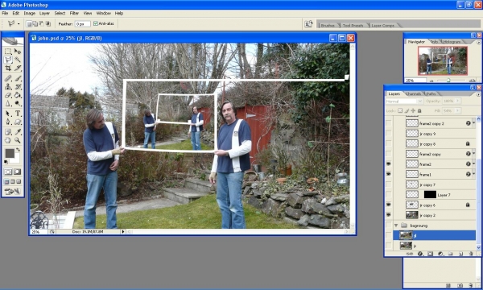Screen dimensions: 483x290
Task: Open the Opacity slider arrow
Action: (x=458, y=101)
